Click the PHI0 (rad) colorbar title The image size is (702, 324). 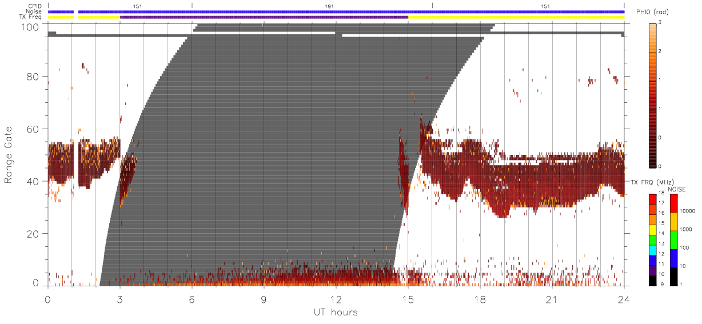[652, 13]
